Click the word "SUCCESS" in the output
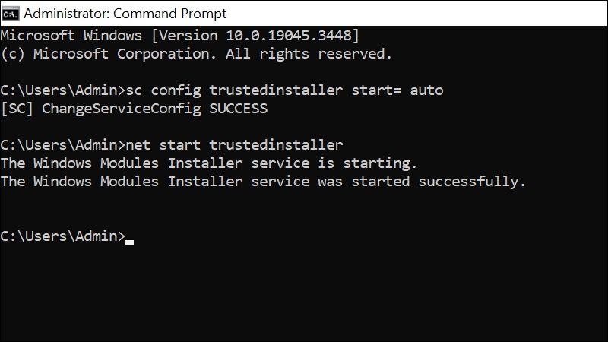Image resolution: width=608 pixels, height=342 pixels. [x=238, y=109]
